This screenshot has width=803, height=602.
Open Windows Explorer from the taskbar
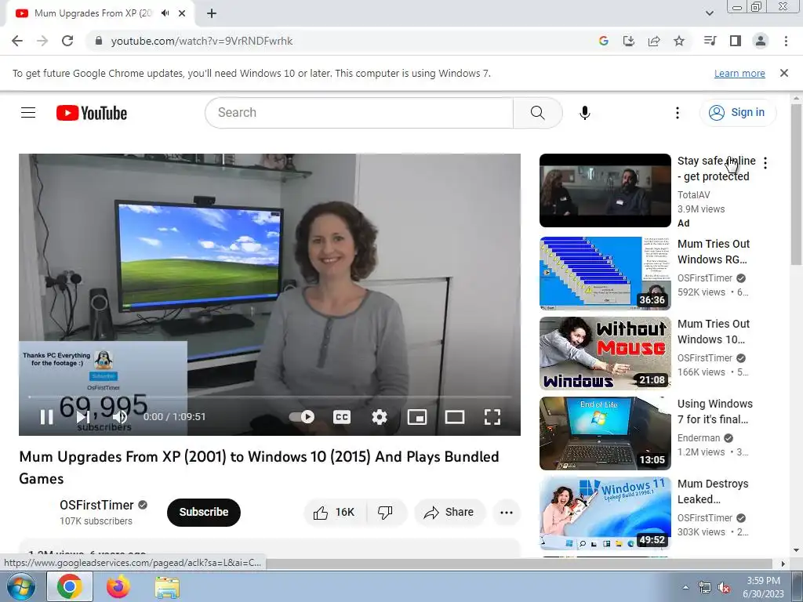[167, 586]
